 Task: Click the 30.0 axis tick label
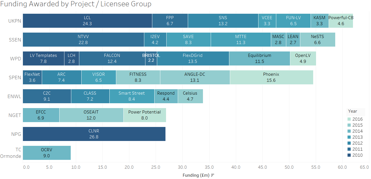click(182, 167)
